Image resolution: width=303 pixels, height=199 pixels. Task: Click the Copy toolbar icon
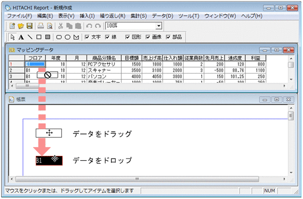pos(69,26)
